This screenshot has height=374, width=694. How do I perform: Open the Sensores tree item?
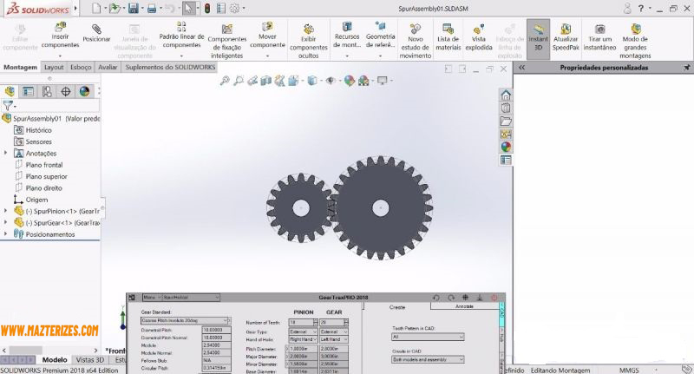(x=38, y=141)
